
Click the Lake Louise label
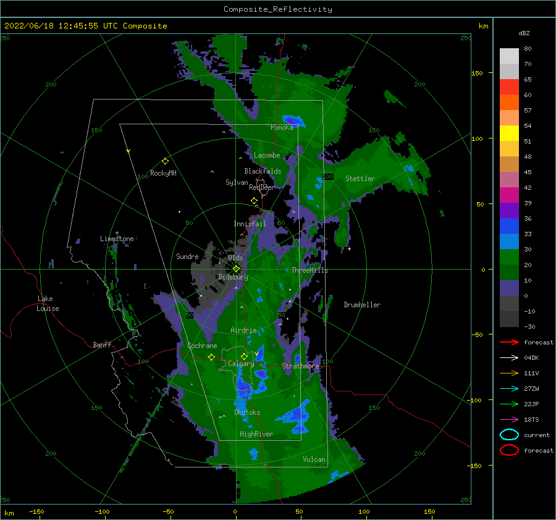coord(48,304)
